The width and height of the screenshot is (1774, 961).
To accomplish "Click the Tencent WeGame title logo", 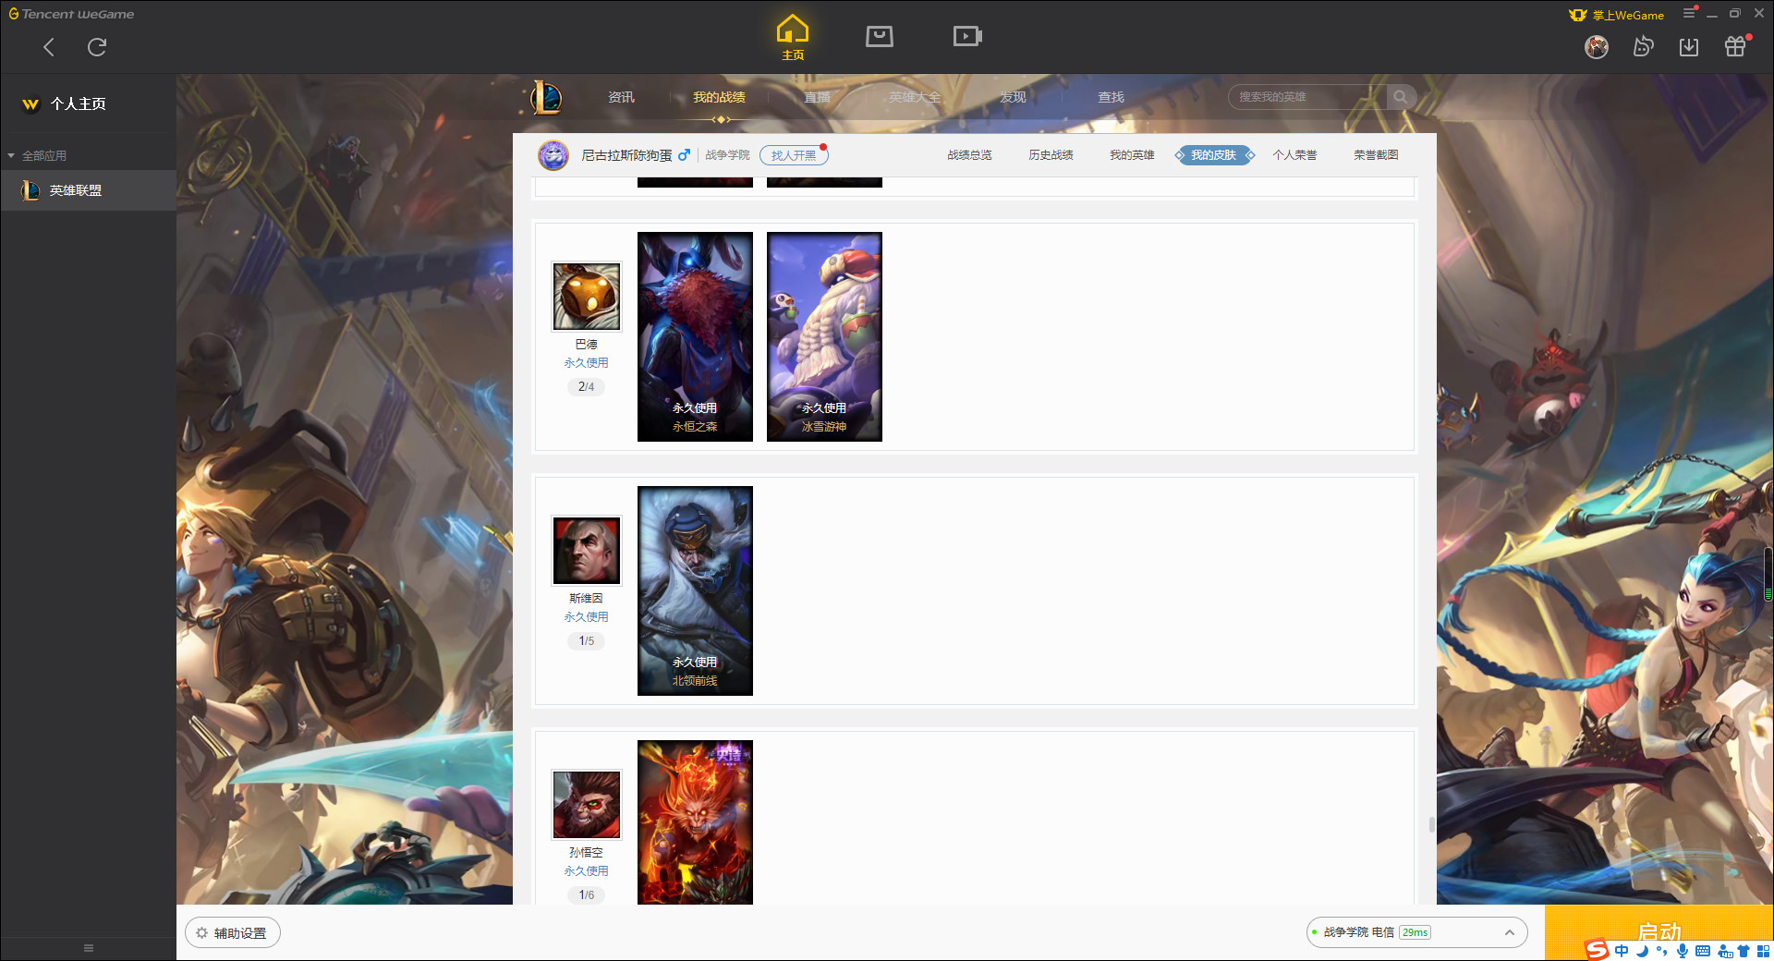I will [x=71, y=14].
